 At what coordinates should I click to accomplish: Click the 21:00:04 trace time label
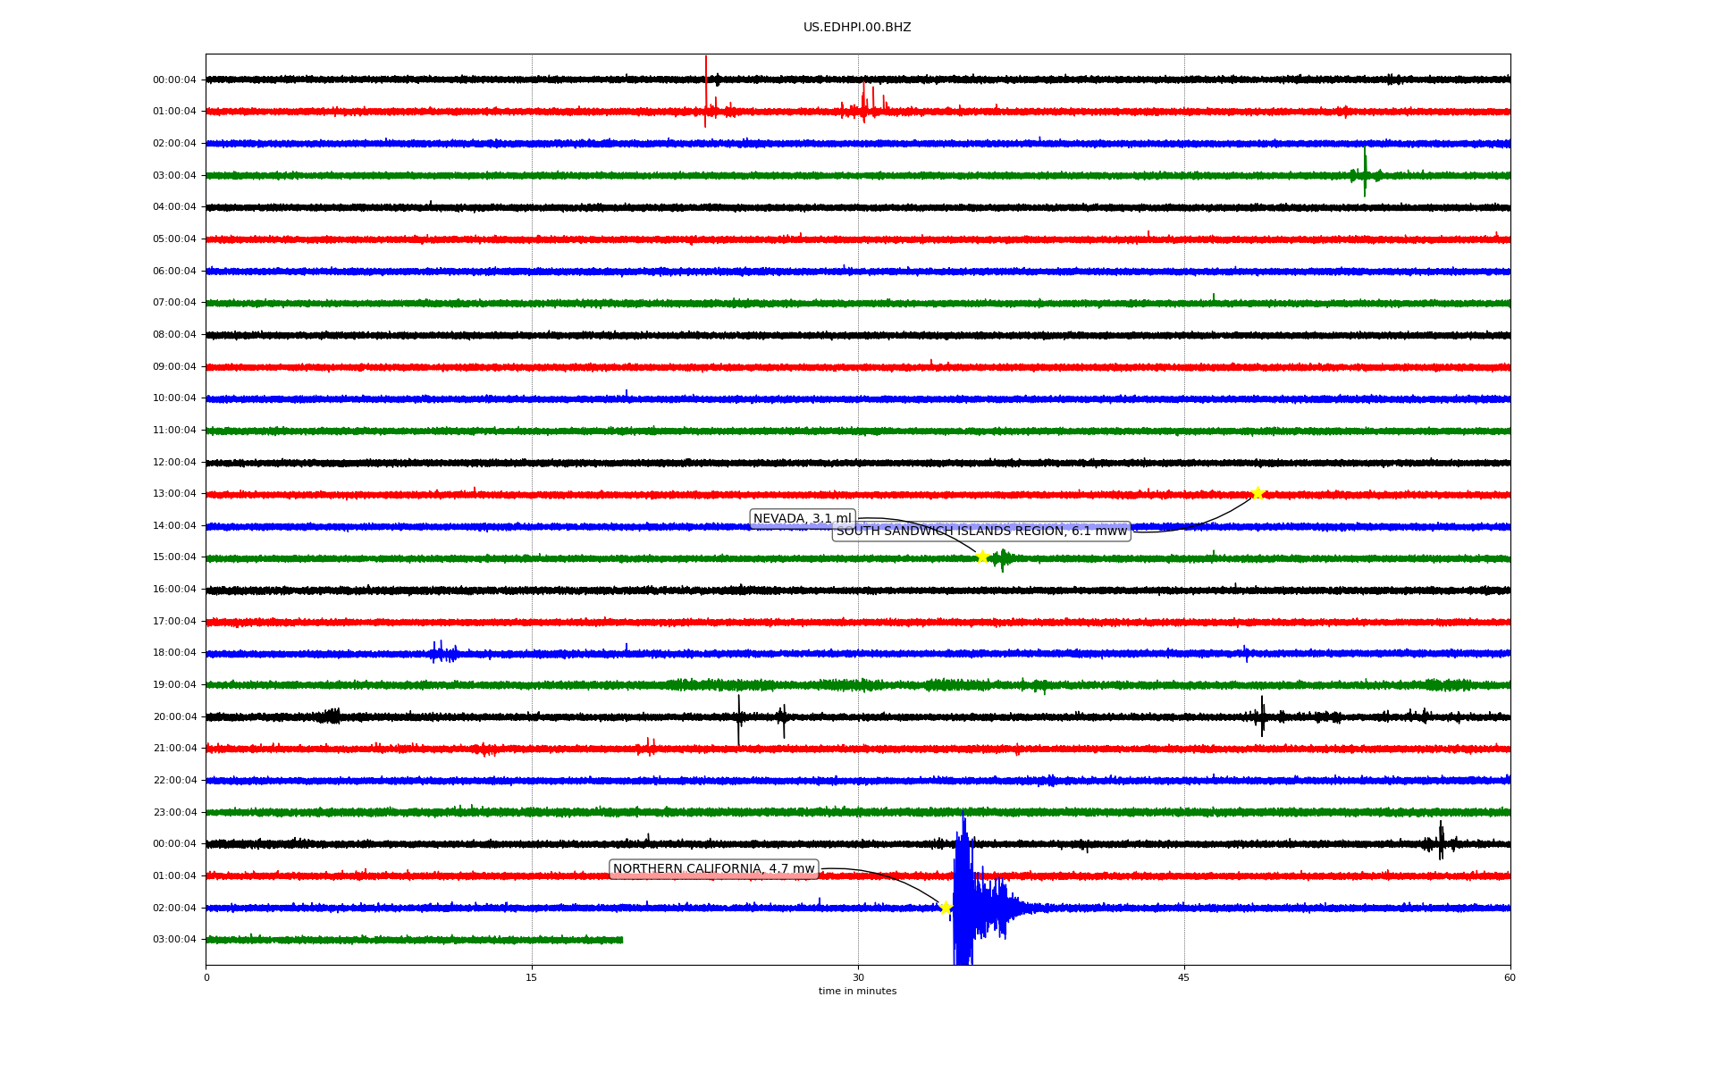point(174,749)
